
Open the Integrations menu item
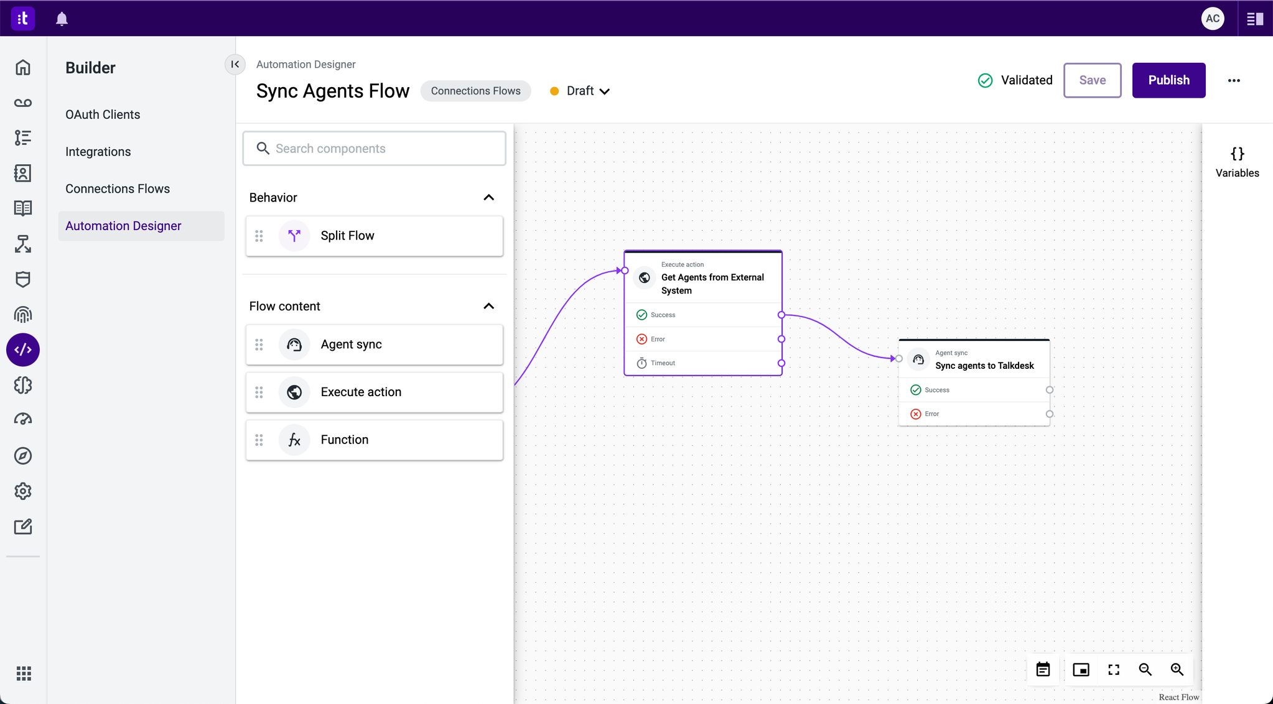click(98, 151)
